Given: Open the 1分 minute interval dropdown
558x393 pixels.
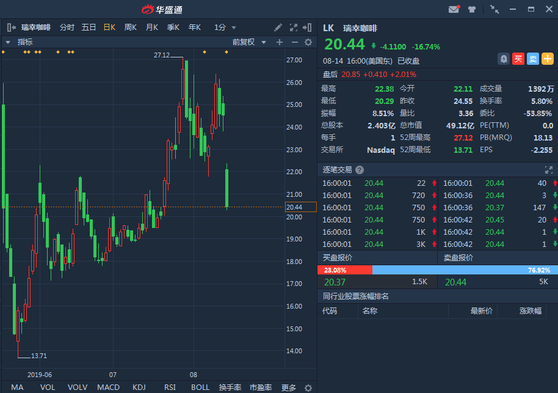Looking at the screenshot, I should click(x=225, y=28).
